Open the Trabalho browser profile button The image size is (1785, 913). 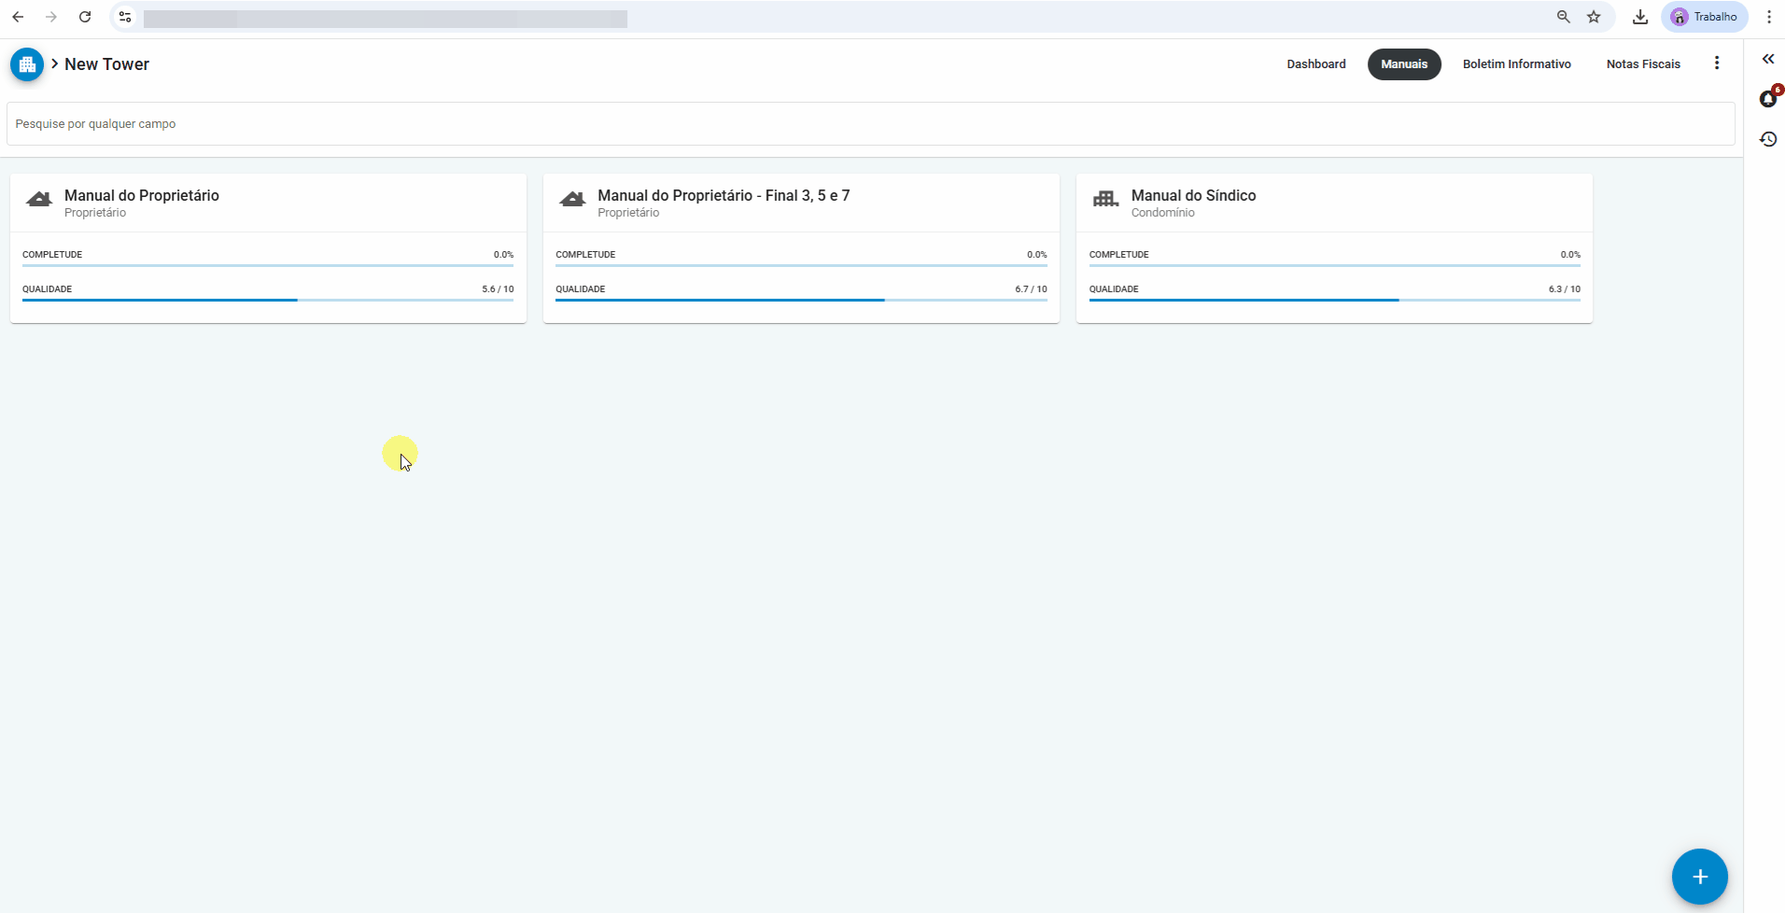coord(1704,17)
